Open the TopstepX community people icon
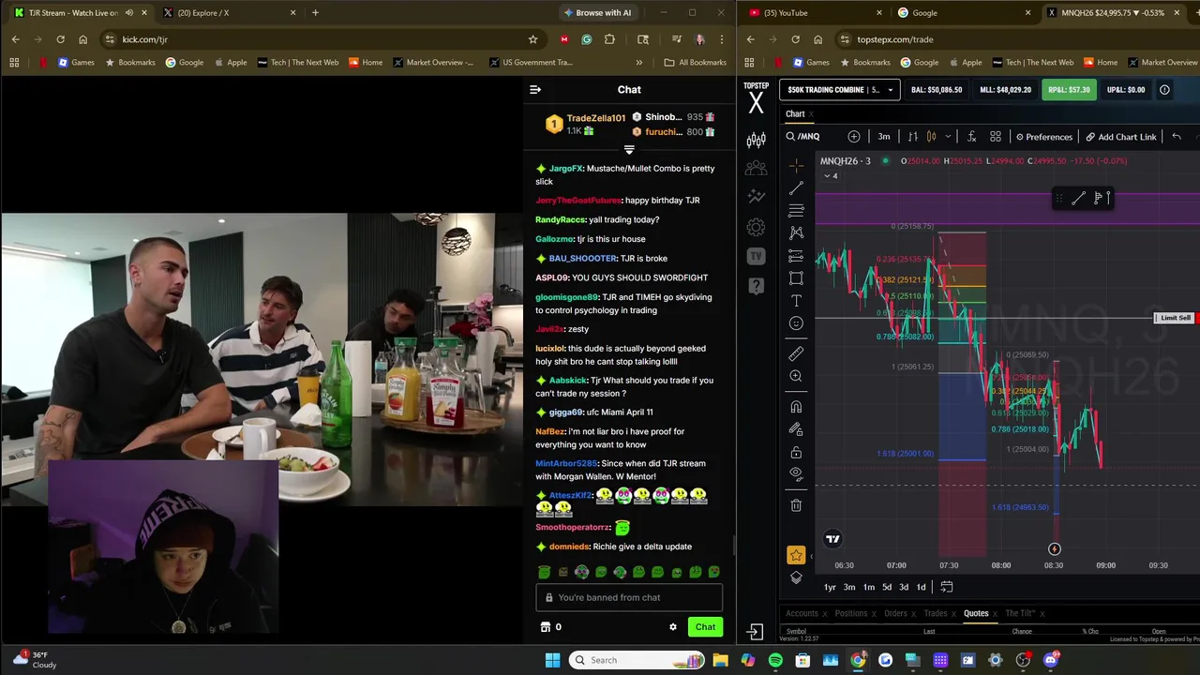The image size is (1200, 675). [756, 168]
